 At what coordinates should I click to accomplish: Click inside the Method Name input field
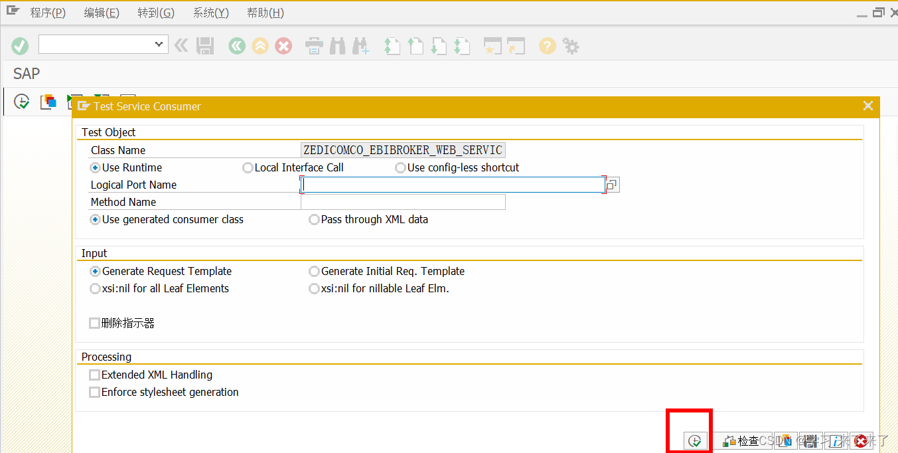pyautogui.click(x=402, y=201)
